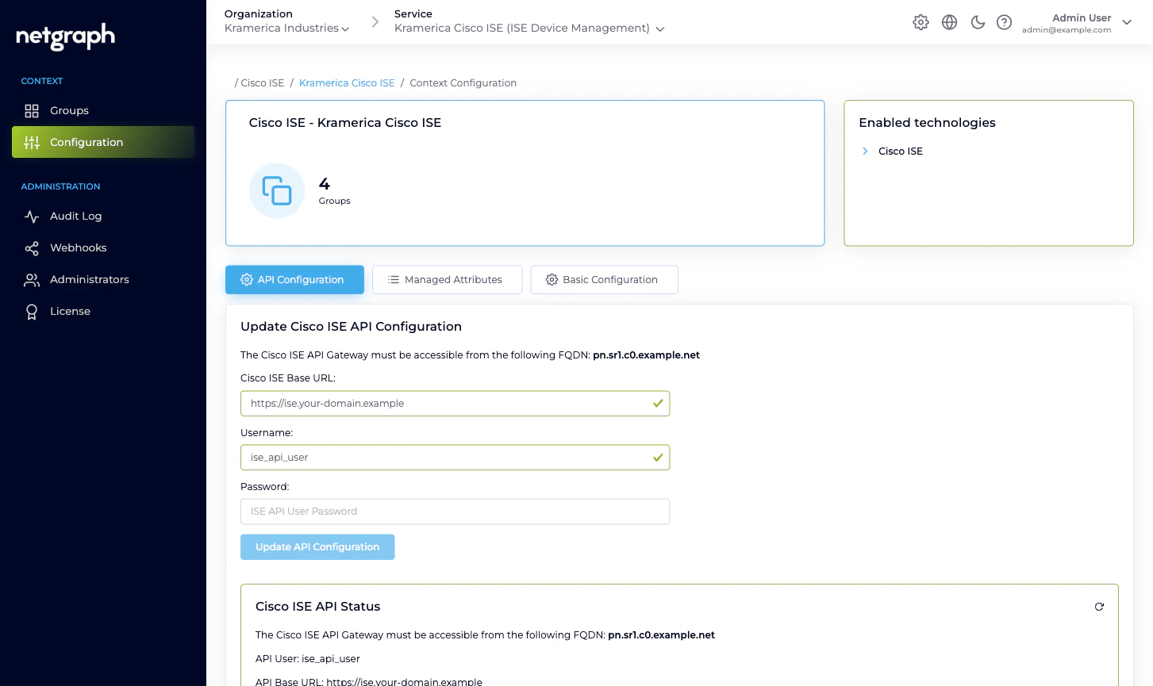Select the Configuration sidebar entry
Viewport: 1153px width, 686px height.
86,142
